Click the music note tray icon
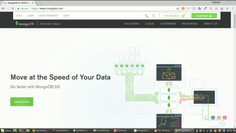 [207, 130]
